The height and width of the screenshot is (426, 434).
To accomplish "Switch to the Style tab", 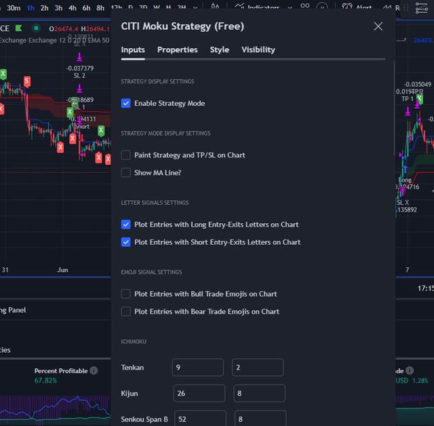I will [220, 50].
